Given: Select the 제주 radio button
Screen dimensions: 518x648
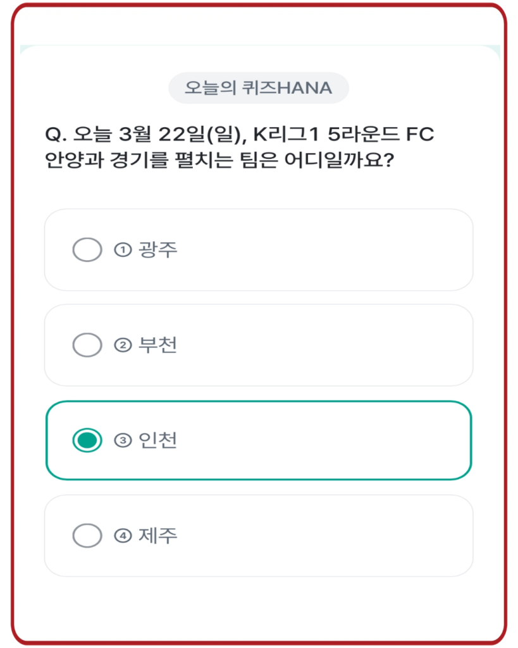Looking at the screenshot, I should pos(87,535).
